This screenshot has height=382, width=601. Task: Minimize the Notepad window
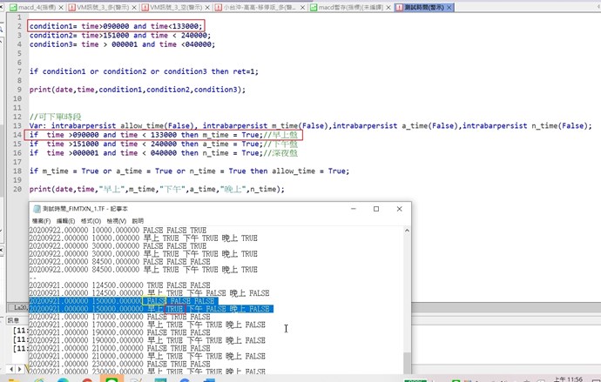tap(353, 209)
